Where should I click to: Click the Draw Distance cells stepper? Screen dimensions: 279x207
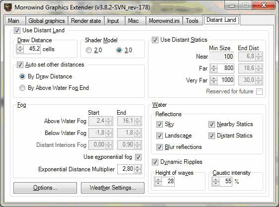[x=20, y=49]
